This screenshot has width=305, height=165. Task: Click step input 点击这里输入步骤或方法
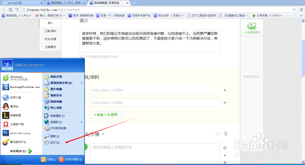(155, 153)
